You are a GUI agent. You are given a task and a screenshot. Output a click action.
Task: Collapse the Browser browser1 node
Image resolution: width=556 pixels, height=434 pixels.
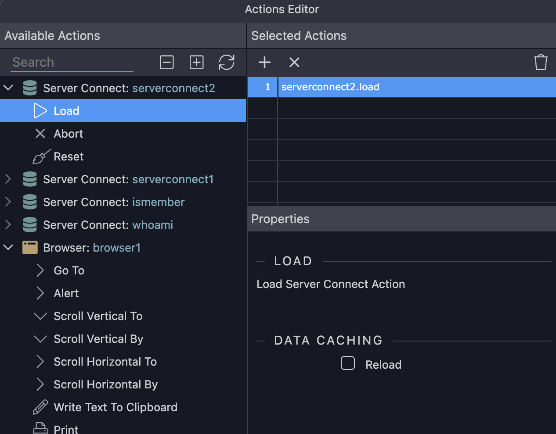pyautogui.click(x=8, y=247)
